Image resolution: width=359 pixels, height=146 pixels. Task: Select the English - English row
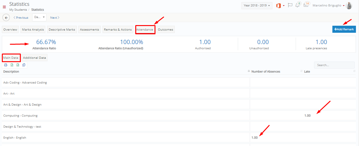click(x=179, y=137)
